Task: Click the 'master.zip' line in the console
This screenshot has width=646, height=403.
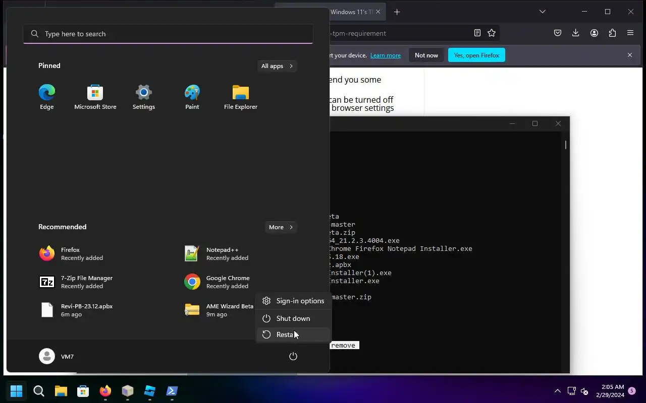Action: 351,297
